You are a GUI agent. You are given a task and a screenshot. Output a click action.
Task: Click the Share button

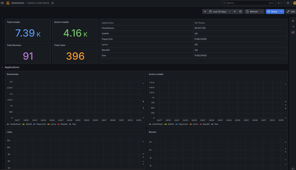[272, 12]
